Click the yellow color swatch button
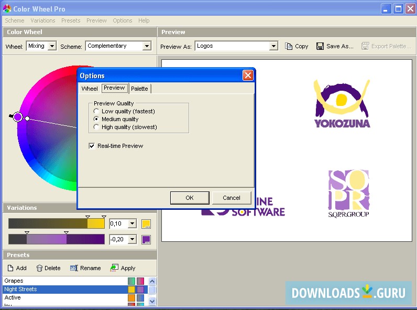417x310 pixels. (x=146, y=223)
